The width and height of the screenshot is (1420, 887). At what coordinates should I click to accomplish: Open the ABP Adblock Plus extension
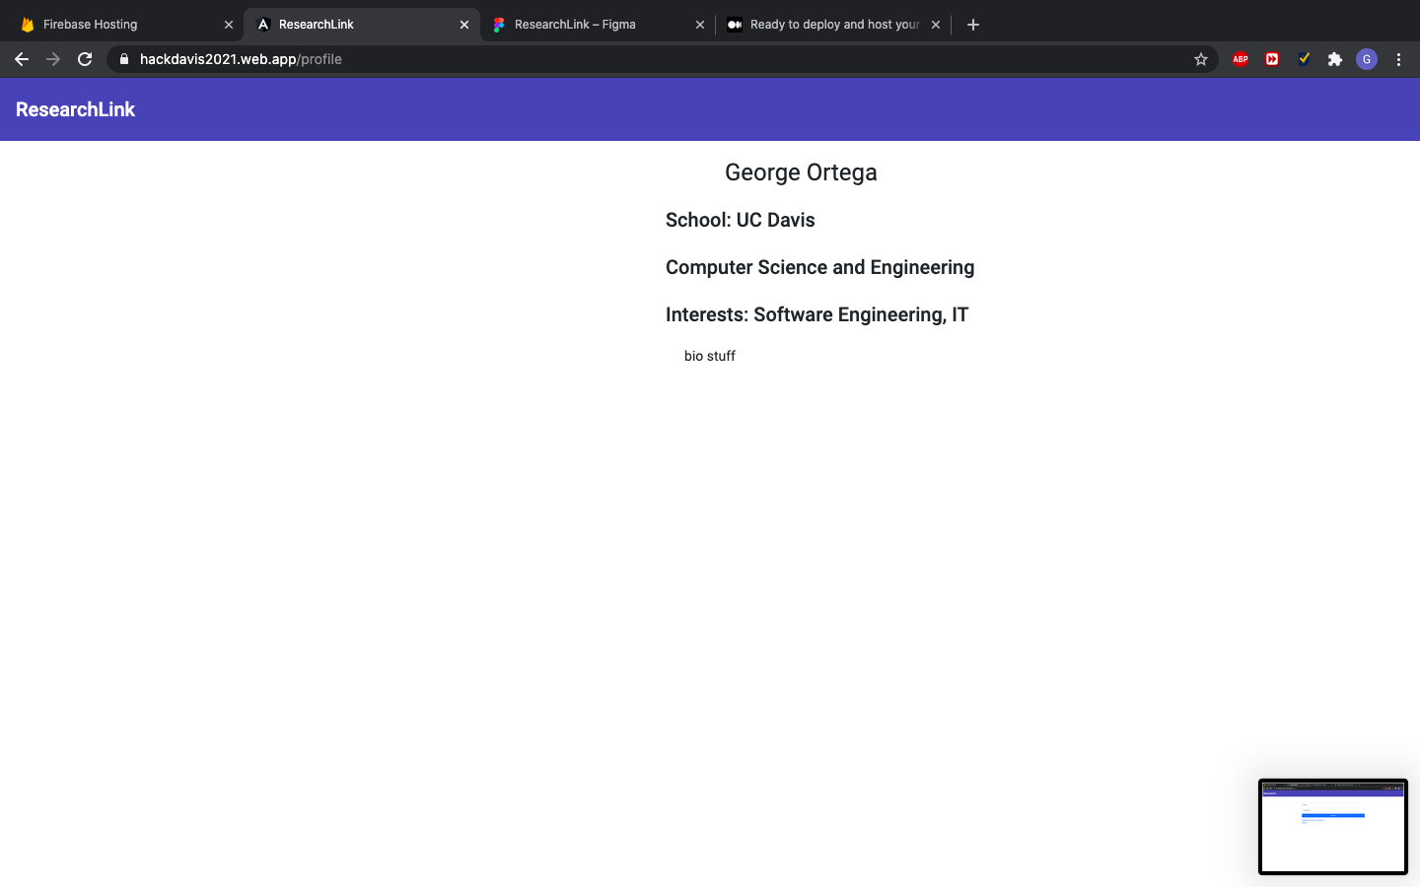pyautogui.click(x=1241, y=59)
